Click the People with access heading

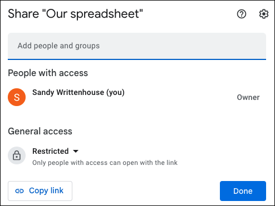pyautogui.click(x=48, y=73)
